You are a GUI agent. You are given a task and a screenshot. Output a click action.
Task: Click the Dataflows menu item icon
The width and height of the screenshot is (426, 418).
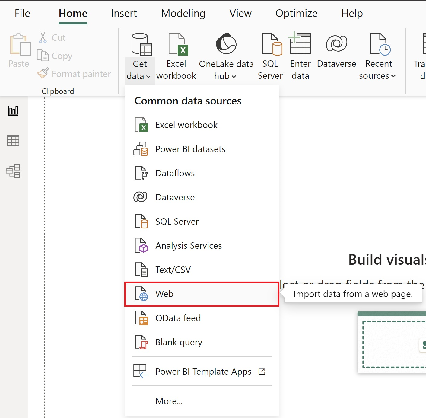(x=141, y=173)
